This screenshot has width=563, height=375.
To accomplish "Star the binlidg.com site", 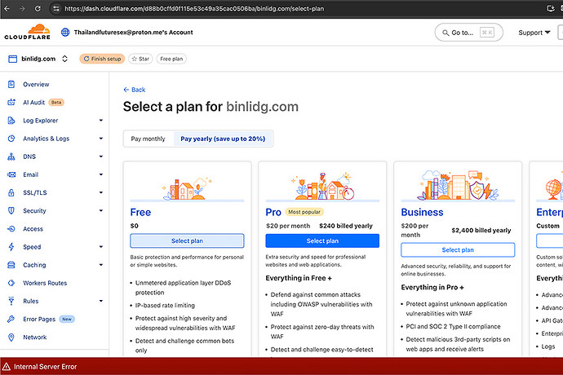I will (x=140, y=59).
